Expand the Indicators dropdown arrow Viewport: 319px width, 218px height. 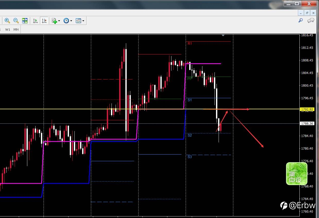pos(59,21)
